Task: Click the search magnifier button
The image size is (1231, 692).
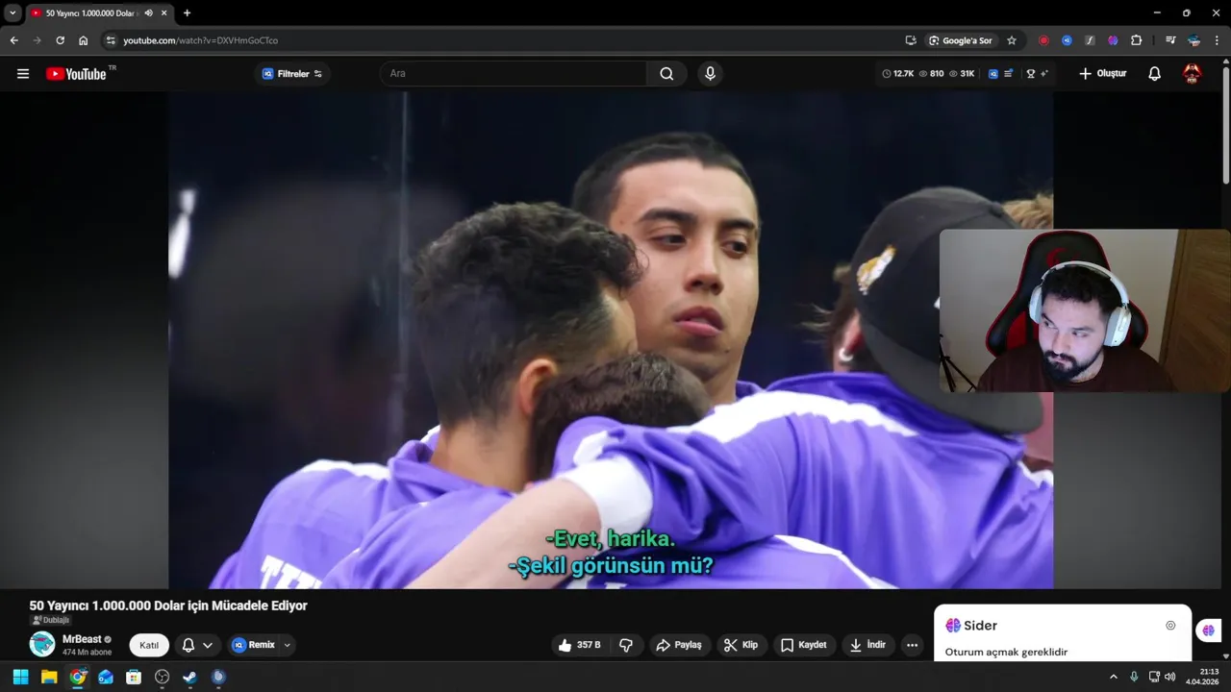Action: 666,73
